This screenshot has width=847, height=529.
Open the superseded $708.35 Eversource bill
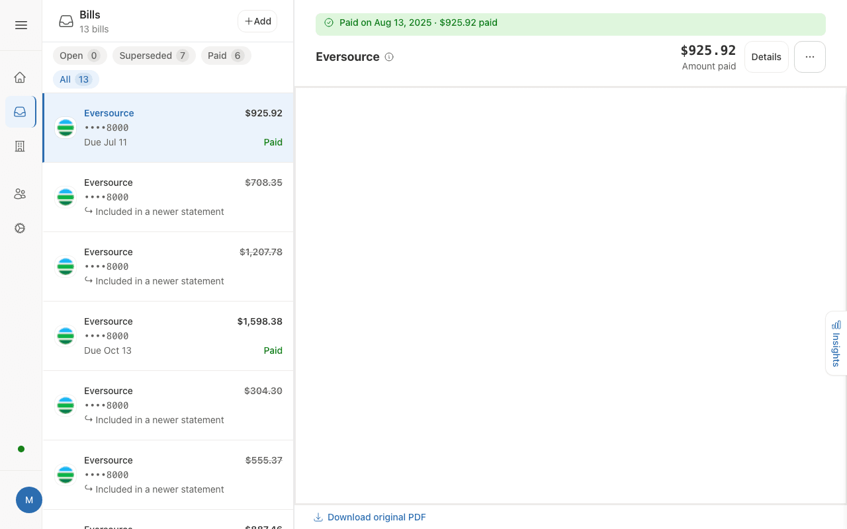(168, 197)
